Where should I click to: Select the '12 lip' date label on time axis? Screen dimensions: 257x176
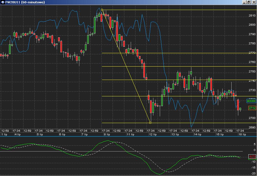tap(153, 134)
